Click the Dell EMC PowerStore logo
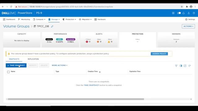 (17, 13)
